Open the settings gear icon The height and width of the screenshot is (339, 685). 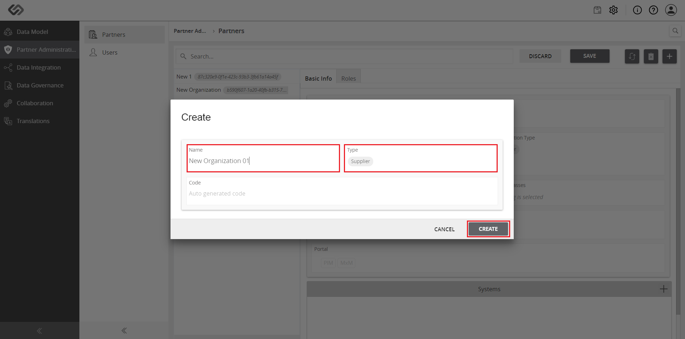point(613,10)
